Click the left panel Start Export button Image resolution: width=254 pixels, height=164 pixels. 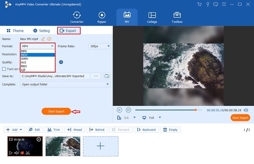tap(56, 111)
